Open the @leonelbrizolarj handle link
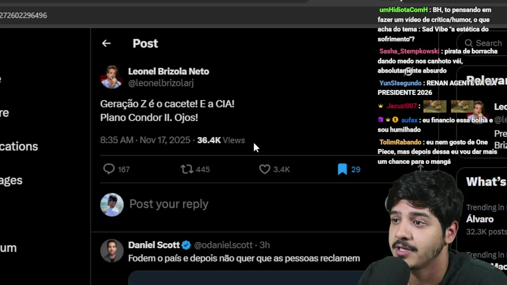The height and width of the screenshot is (285, 507). [x=161, y=83]
